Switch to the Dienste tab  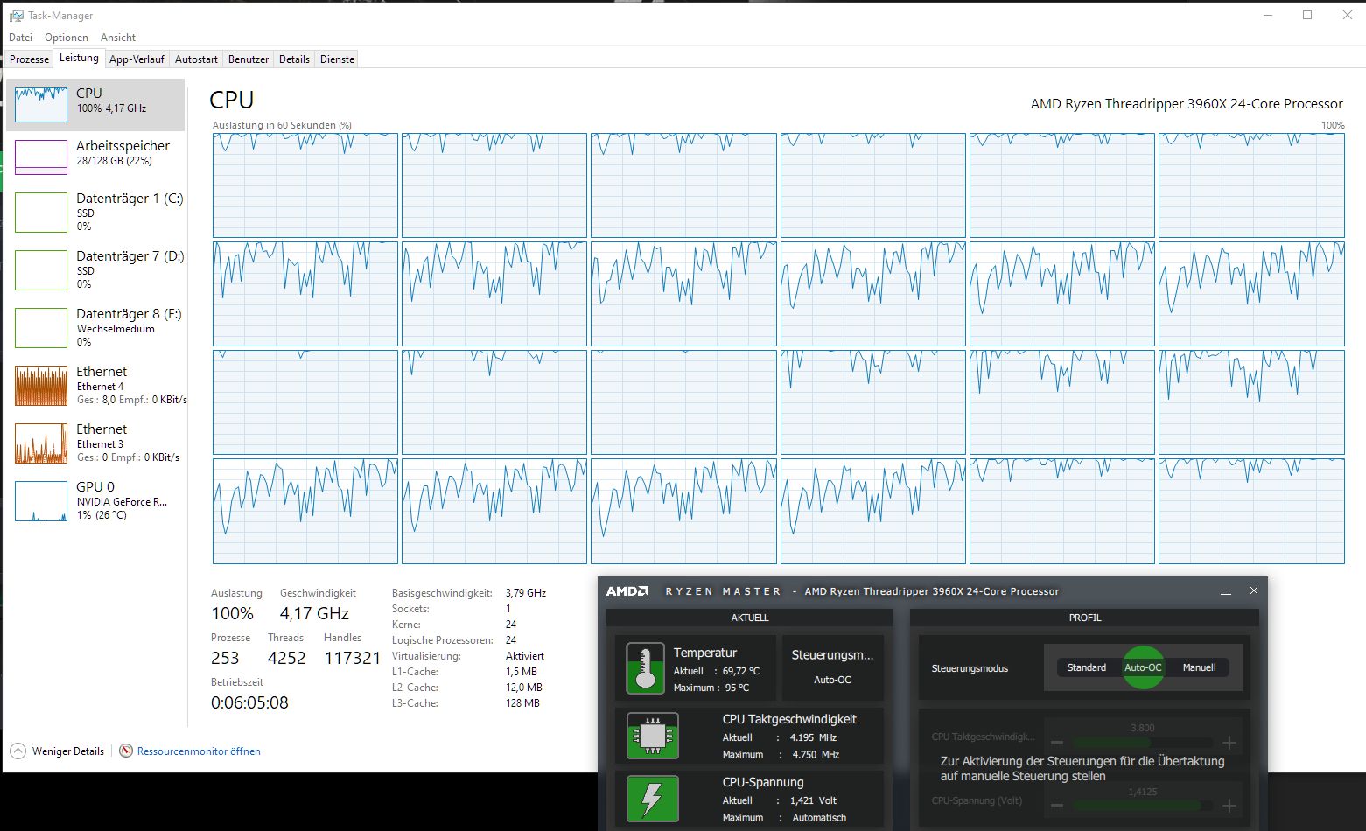point(337,59)
